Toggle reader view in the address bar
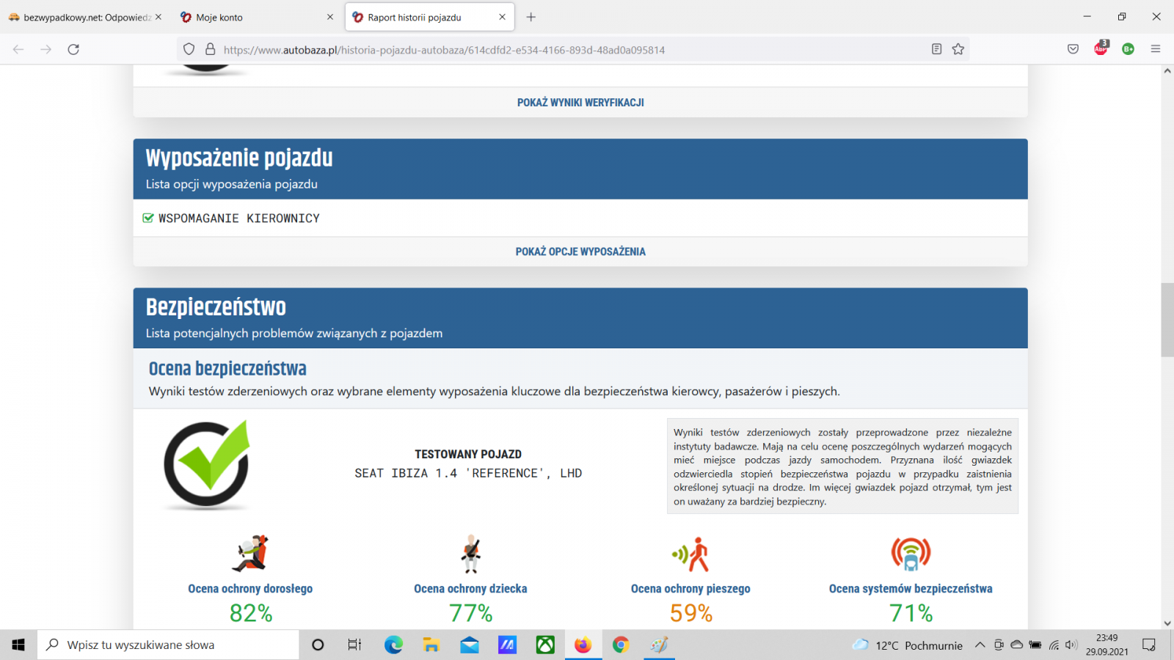 point(936,49)
